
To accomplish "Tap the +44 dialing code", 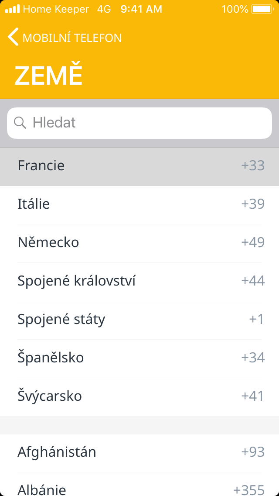I will (x=253, y=281).
